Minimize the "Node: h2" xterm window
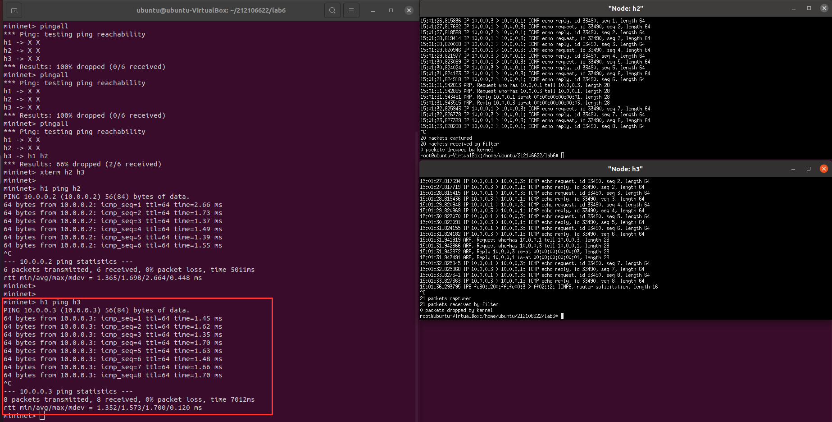Image resolution: width=832 pixels, height=422 pixels. point(794,8)
